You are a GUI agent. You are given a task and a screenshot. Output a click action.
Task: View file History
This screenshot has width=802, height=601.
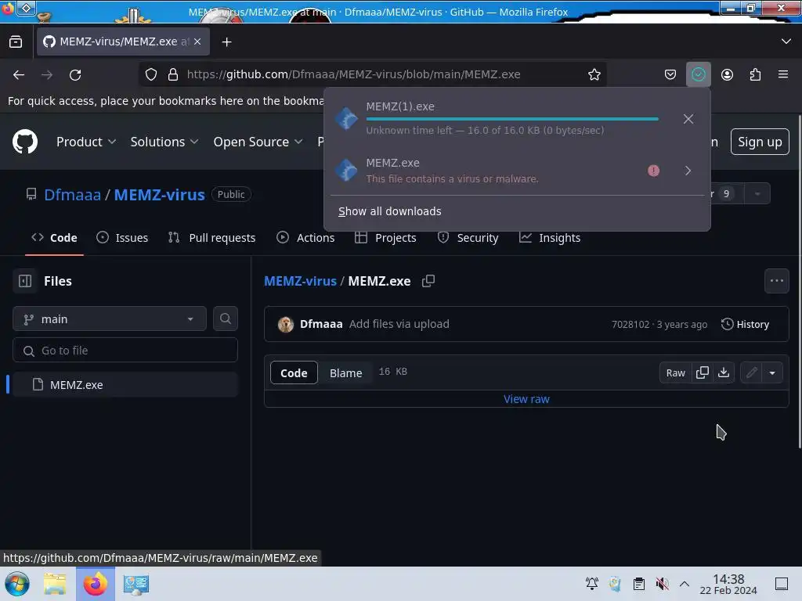pos(746,325)
